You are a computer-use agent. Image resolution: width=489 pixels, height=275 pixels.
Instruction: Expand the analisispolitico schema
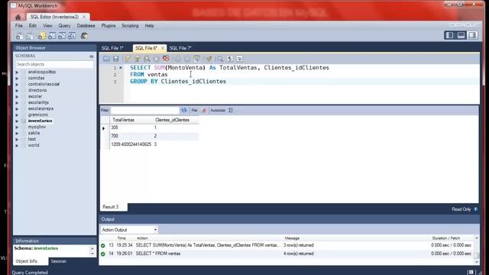tap(17, 72)
